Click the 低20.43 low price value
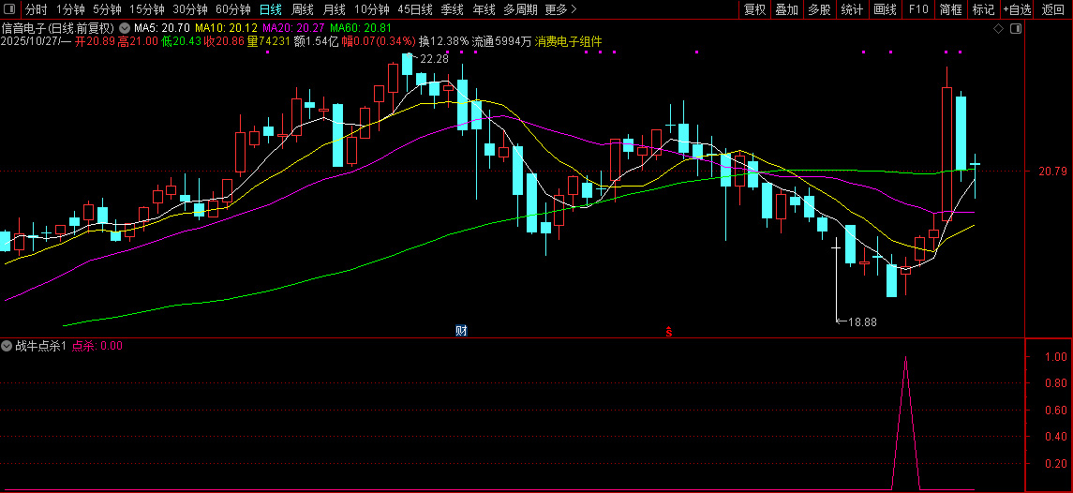Screen dimensions: 1073x493 point(181,41)
